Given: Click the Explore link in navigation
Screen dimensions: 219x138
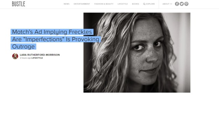Looking at the screenshot, I should tap(151, 4).
